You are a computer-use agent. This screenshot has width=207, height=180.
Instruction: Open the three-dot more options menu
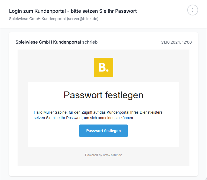pos(192,10)
